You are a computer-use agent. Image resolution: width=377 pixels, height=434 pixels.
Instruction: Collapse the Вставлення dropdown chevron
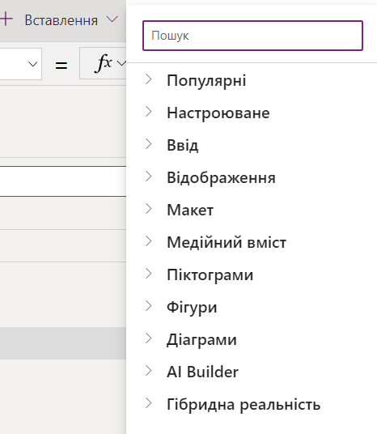112,19
